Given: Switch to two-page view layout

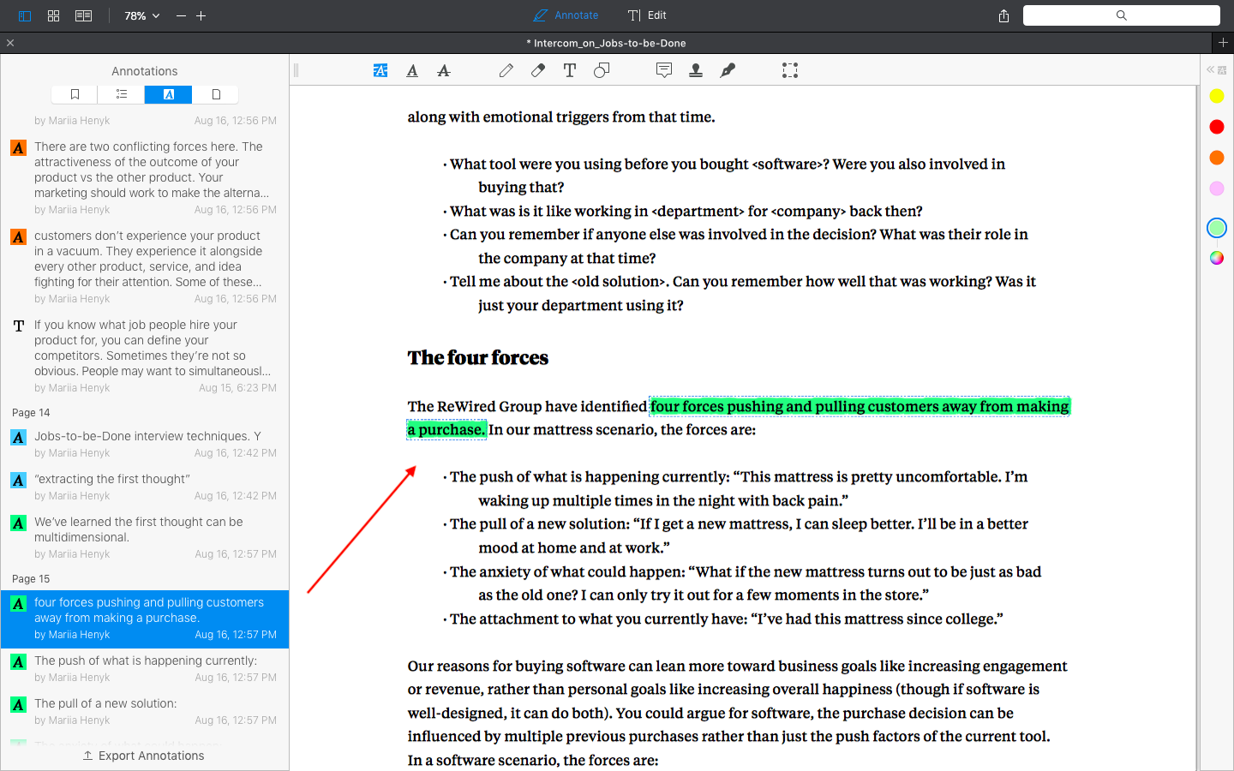Looking at the screenshot, I should click(x=83, y=15).
